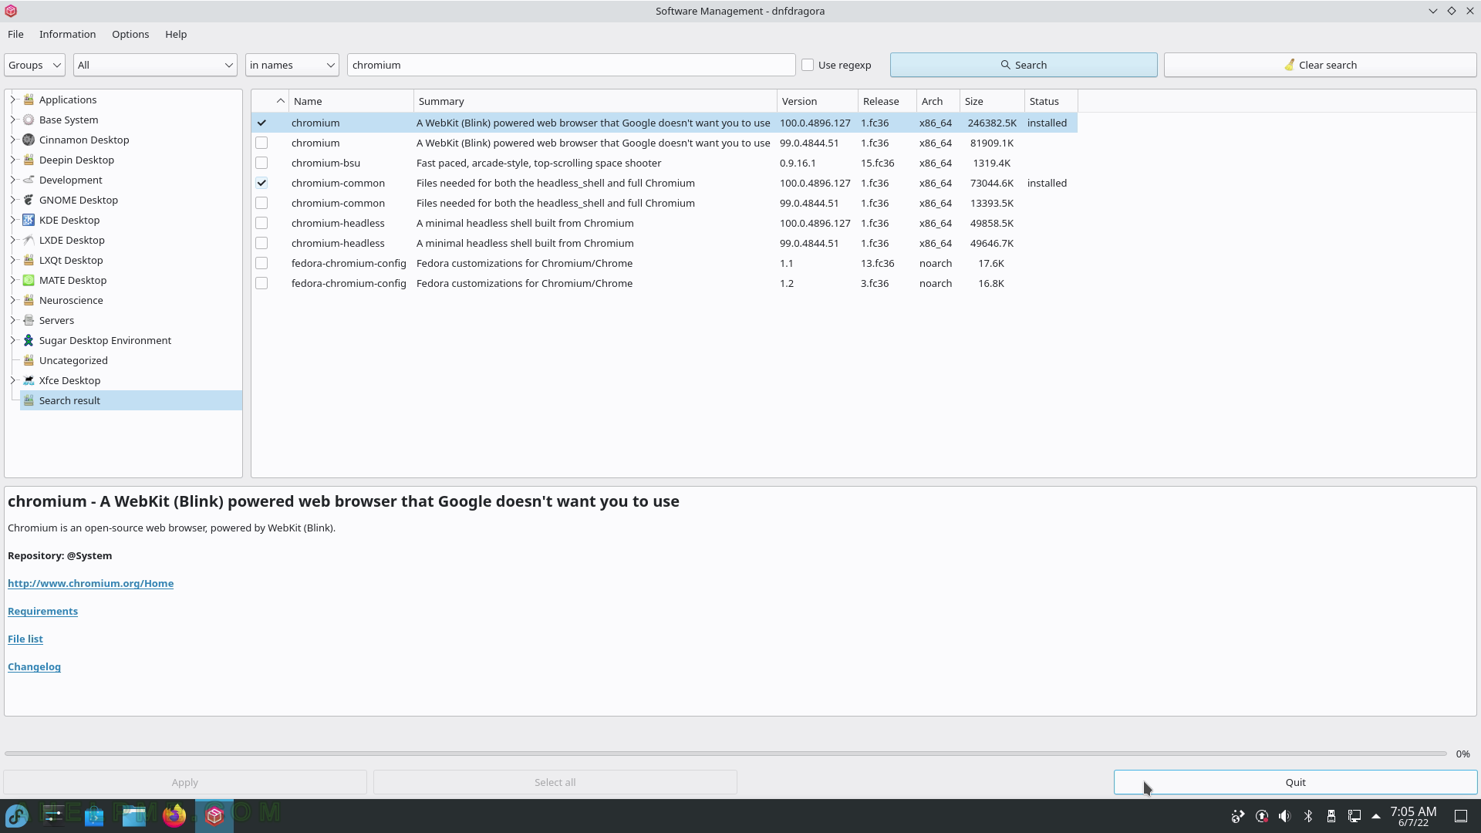Uncheck chromium-common 100.0.4896.127 package
1481x833 pixels.
[261, 183]
